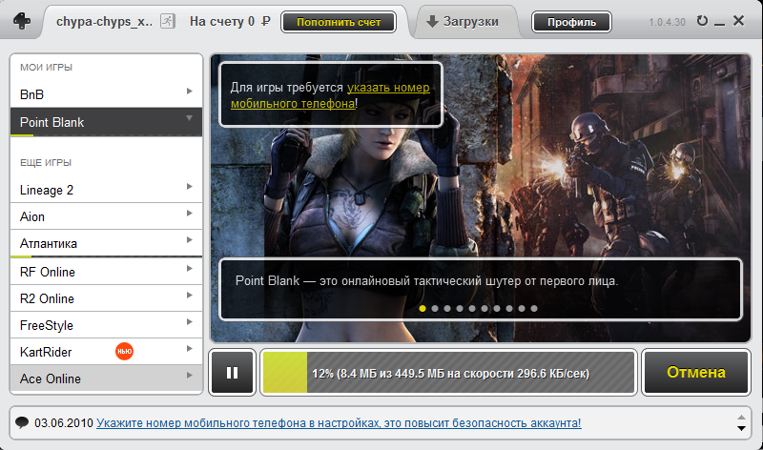This screenshot has height=450, width=763.
Task: Click the speech bubble news icon
Action: coord(22,422)
